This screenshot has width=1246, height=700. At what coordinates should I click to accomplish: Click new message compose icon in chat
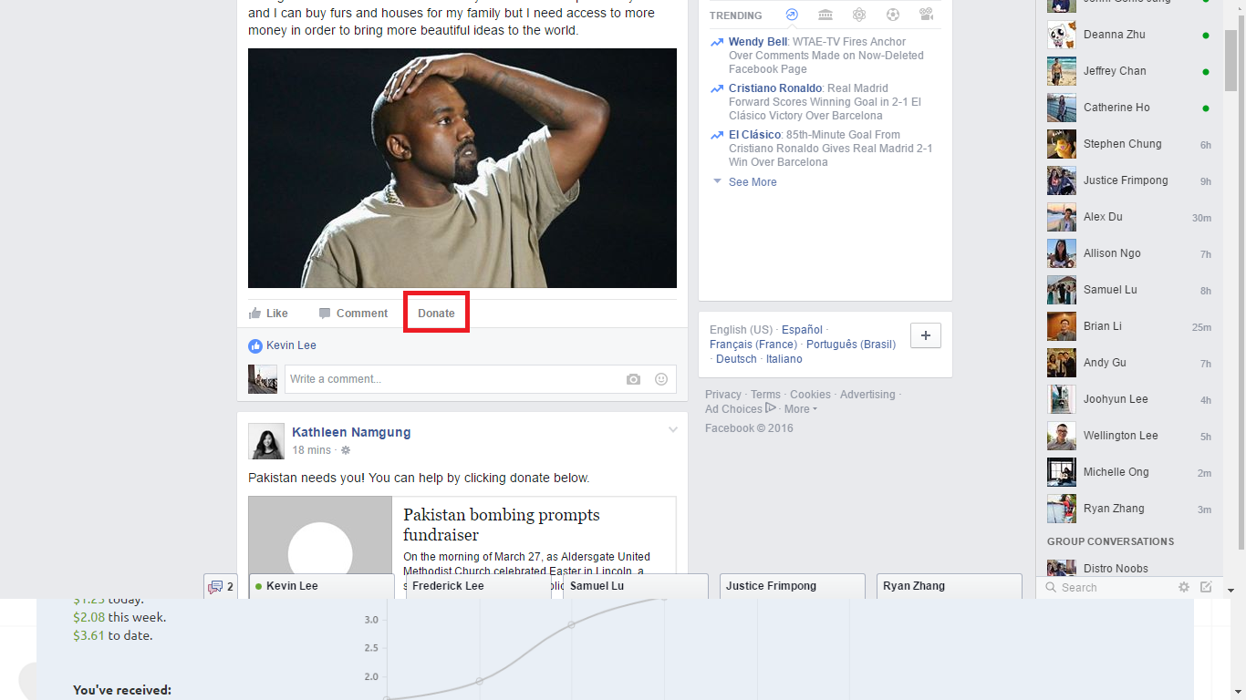point(1206,587)
